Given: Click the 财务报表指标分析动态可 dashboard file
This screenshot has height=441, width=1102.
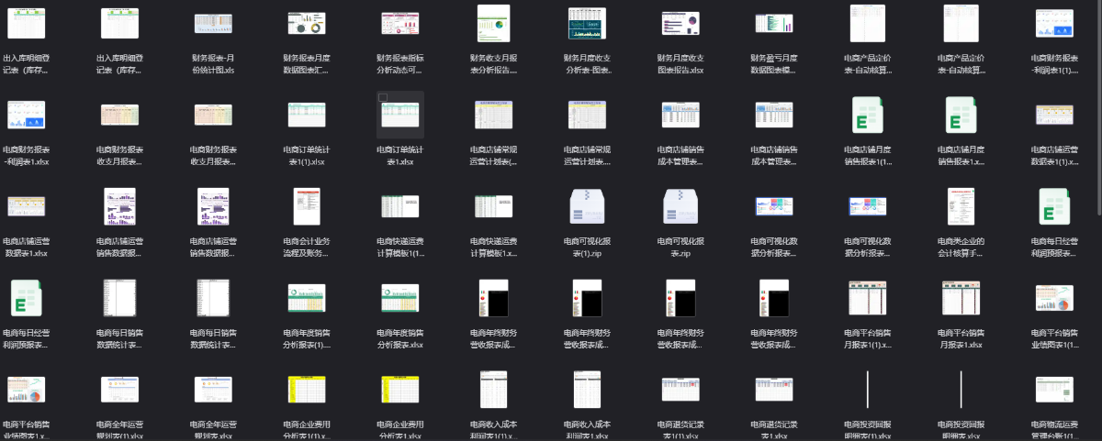Looking at the screenshot, I should click(x=400, y=23).
